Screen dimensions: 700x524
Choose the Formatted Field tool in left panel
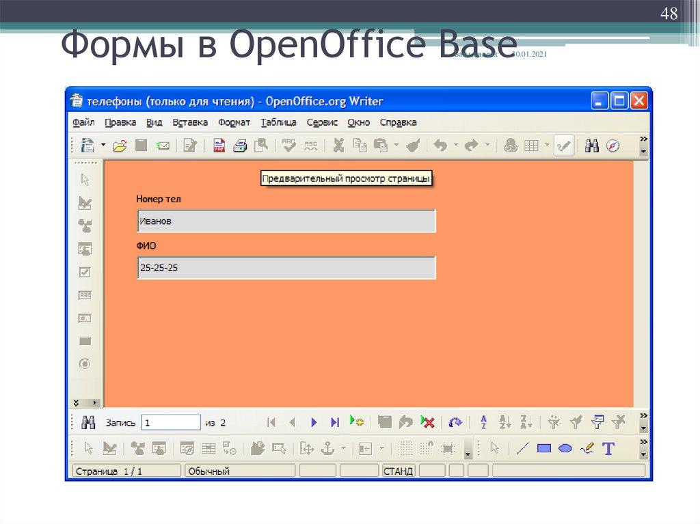(x=85, y=319)
